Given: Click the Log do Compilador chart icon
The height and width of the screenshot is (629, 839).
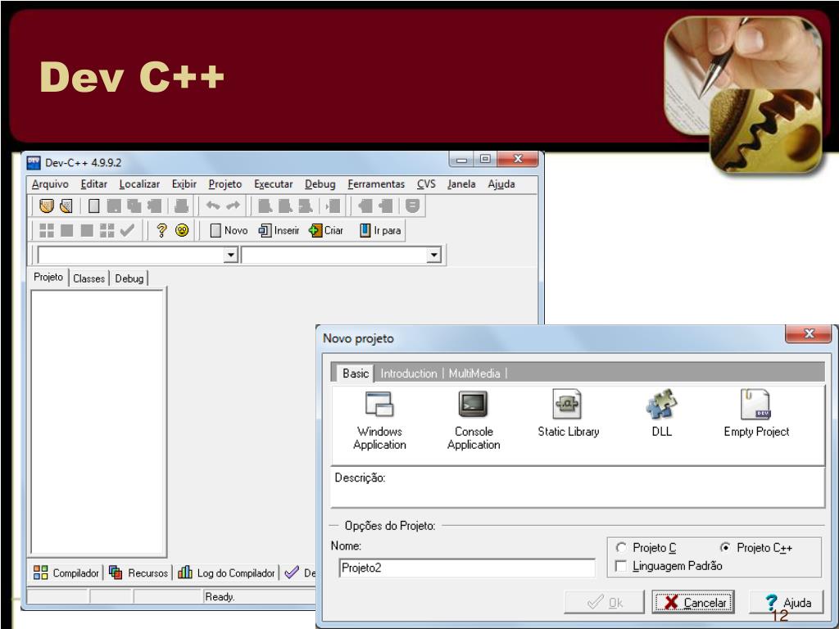Looking at the screenshot, I should [x=185, y=572].
